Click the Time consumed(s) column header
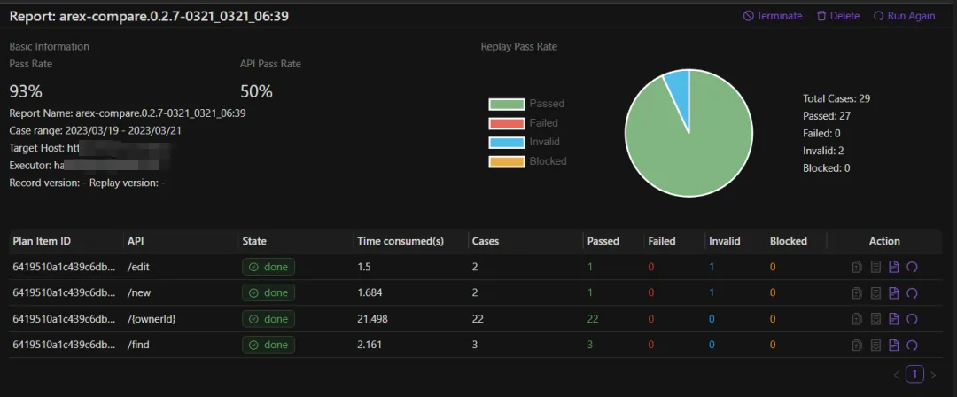Image resolution: width=957 pixels, height=397 pixels. 401,241
